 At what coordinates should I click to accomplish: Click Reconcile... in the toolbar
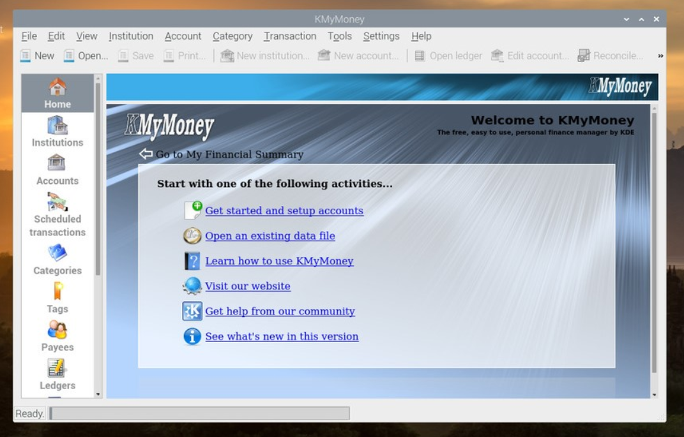tap(611, 56)
